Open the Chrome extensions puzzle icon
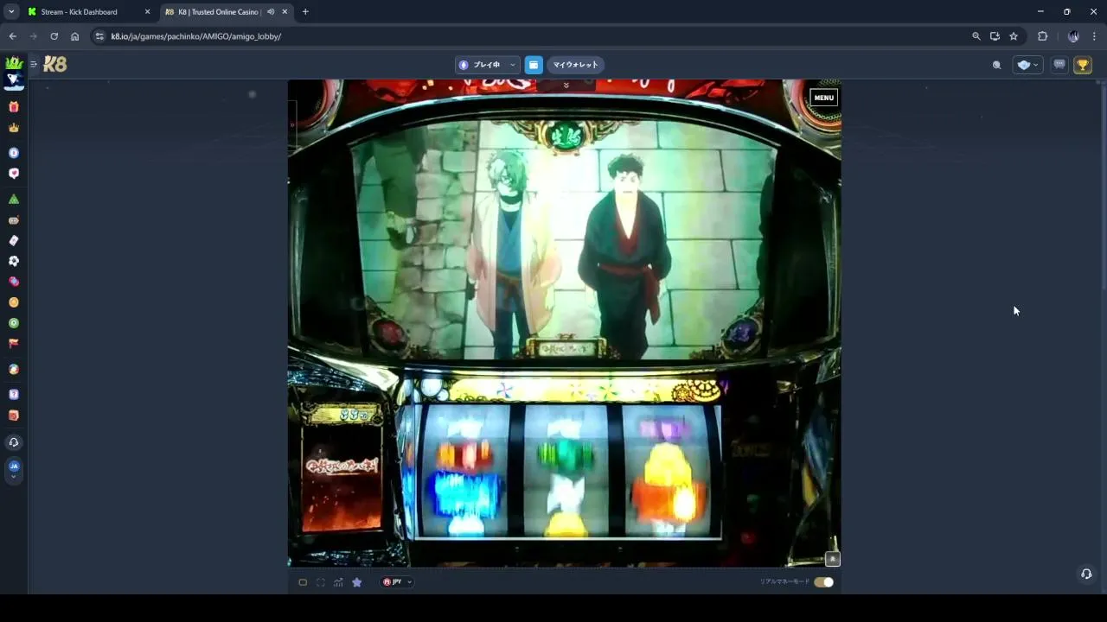 tap(1042, 36)
